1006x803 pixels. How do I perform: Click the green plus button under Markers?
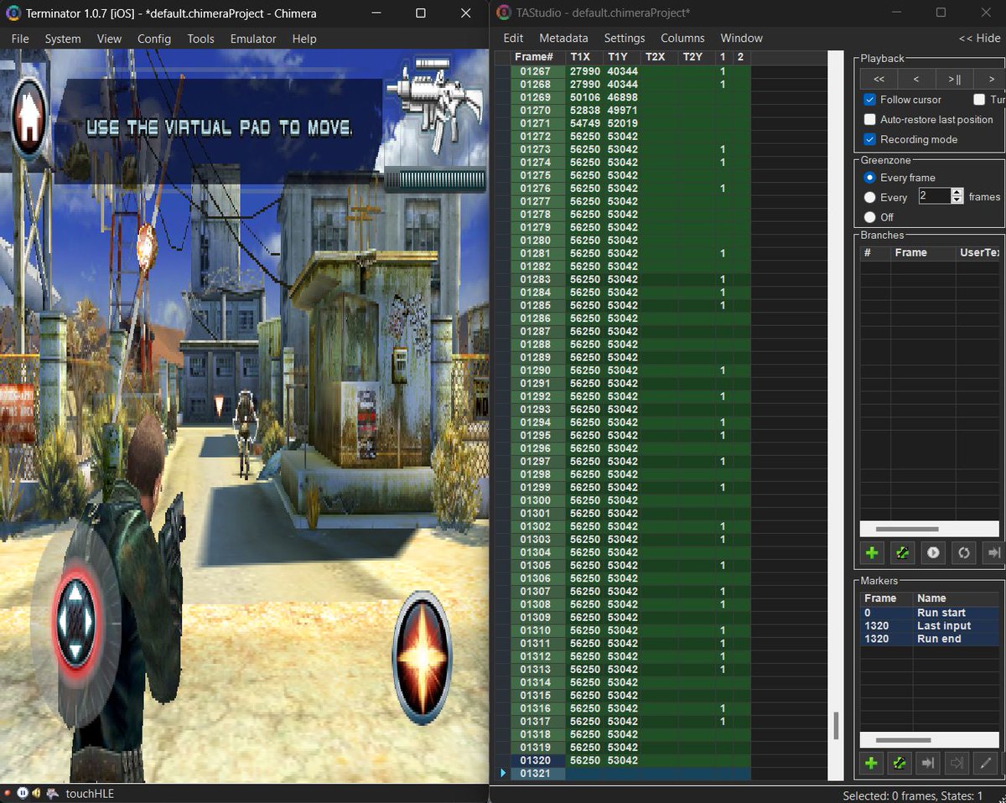(x=872, y=763)
